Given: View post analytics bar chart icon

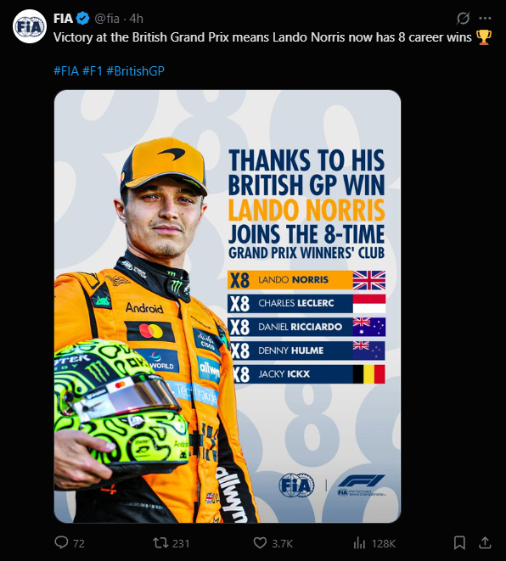Looking at the screenshot, I should tap(359, 543).
